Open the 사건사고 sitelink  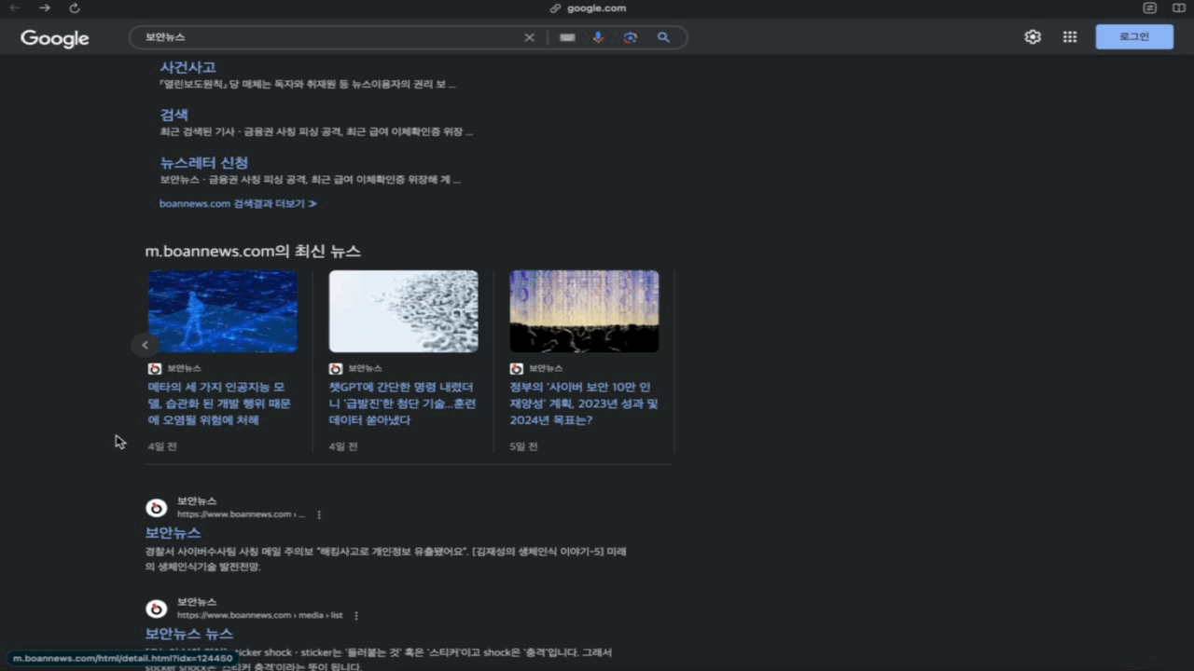coord(187,67)
